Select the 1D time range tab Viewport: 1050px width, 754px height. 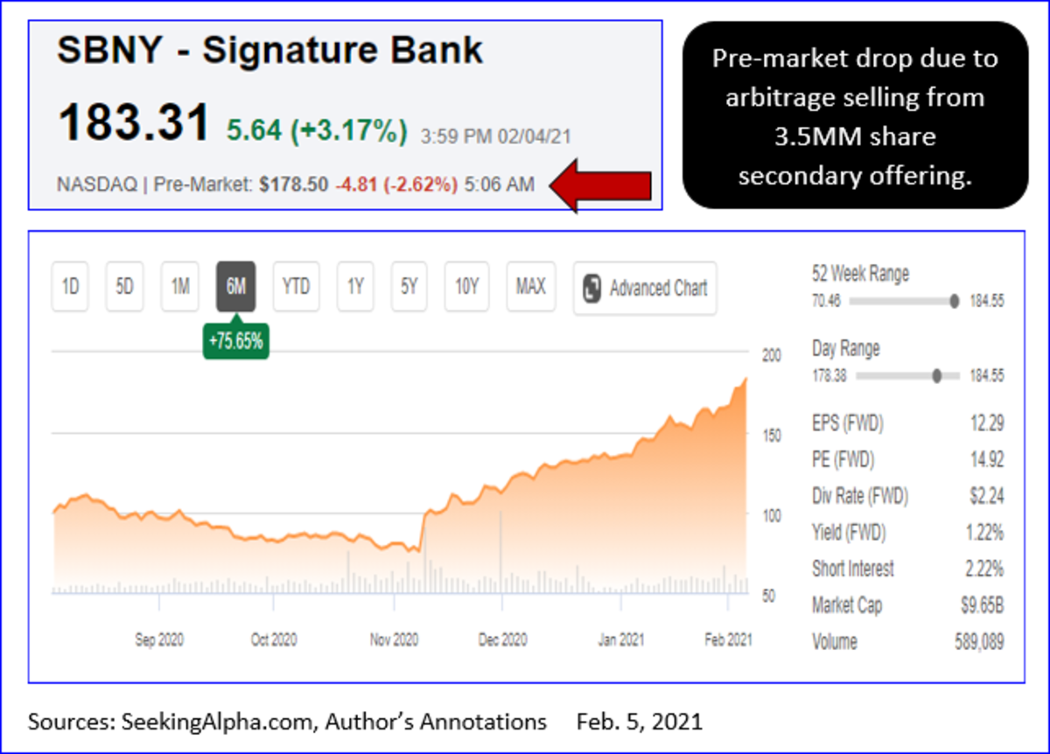point(71,287)
